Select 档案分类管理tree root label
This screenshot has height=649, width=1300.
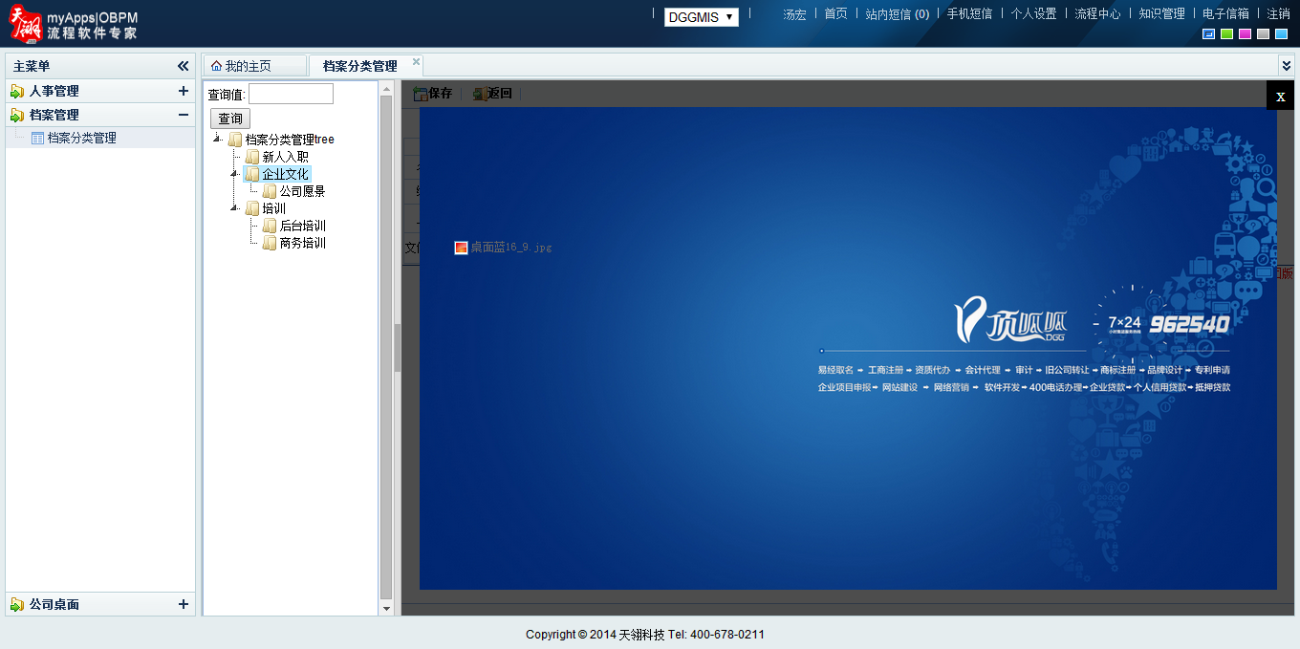290,140
